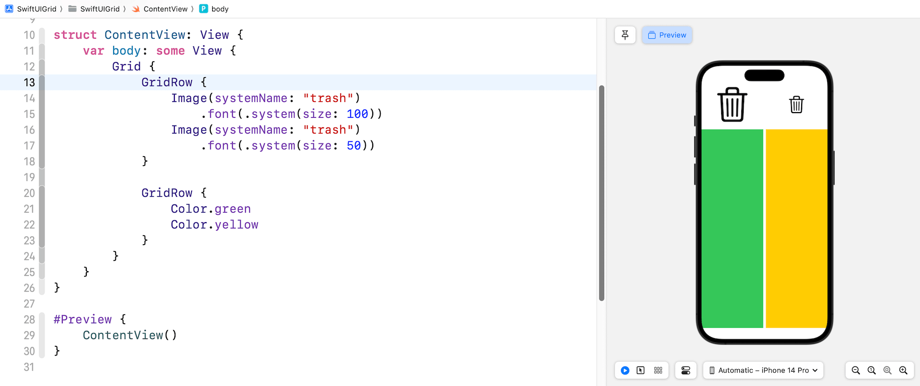Click the Preview button in the canvas

coord(667,35)
